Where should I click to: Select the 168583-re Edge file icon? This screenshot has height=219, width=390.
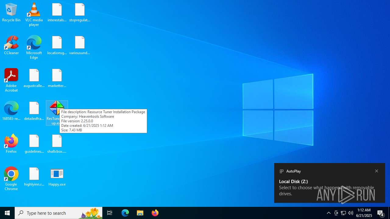tap(11, 111)
